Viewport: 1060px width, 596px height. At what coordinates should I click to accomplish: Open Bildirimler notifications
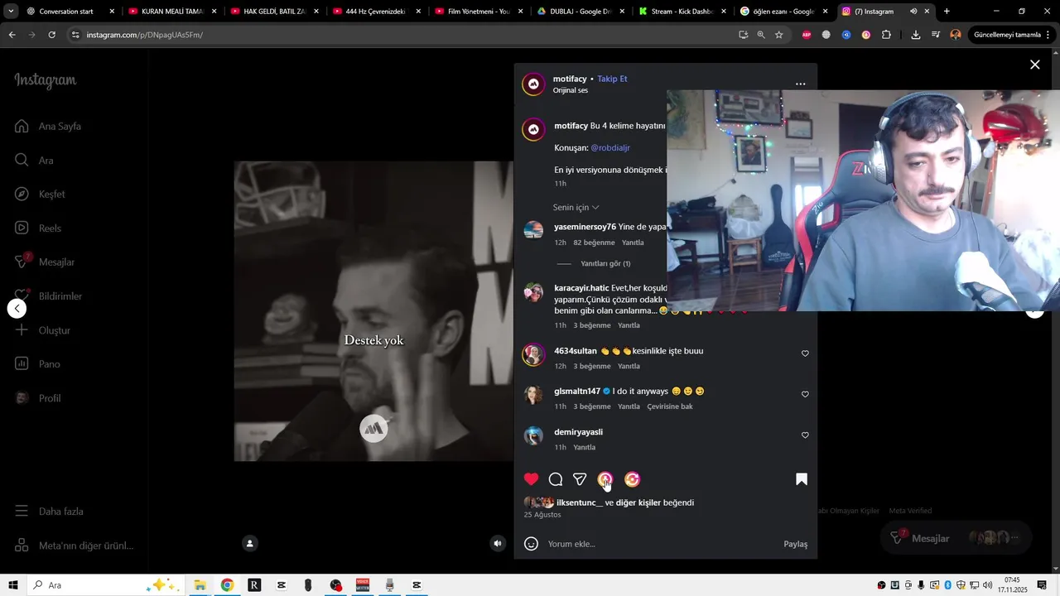[x=48, y=296]
